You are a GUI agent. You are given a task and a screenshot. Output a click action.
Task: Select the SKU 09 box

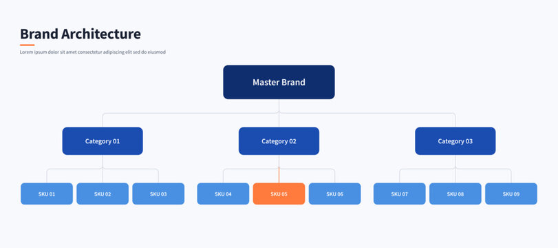[511, 194]
